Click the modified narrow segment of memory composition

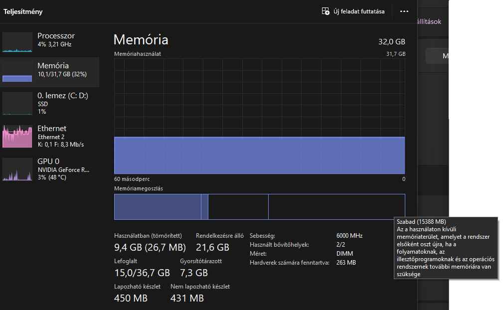tap(205, 207)
